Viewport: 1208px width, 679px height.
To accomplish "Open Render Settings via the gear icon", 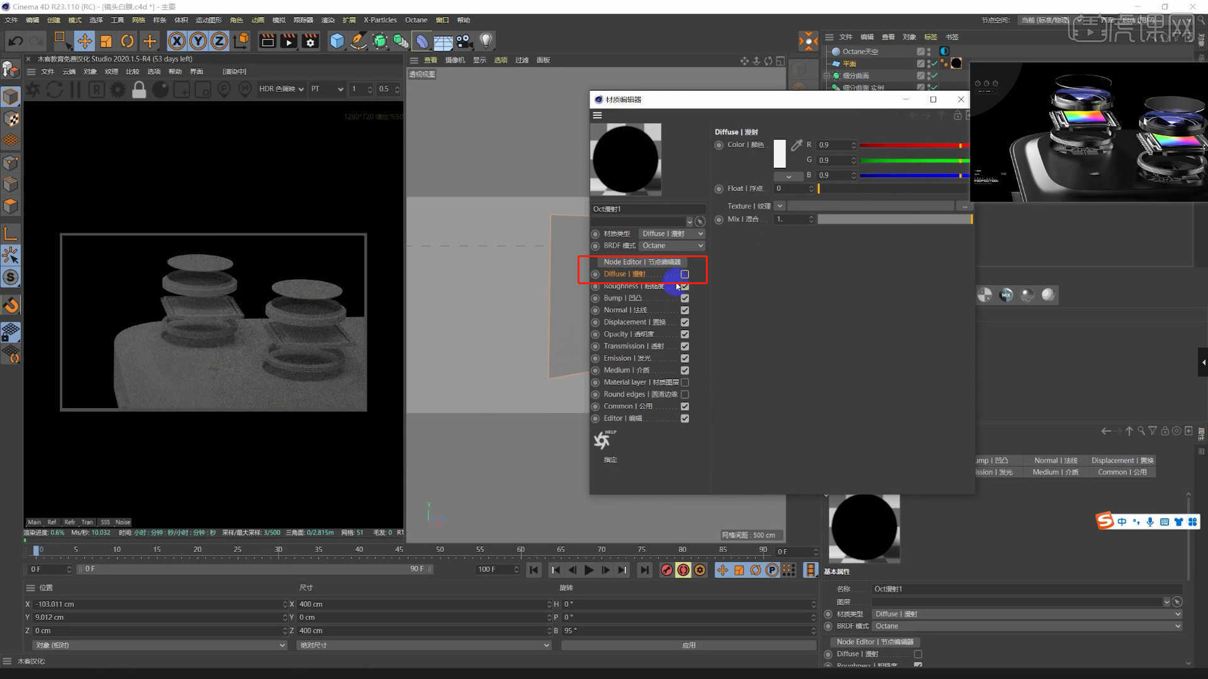I will [x=310, y=41].
